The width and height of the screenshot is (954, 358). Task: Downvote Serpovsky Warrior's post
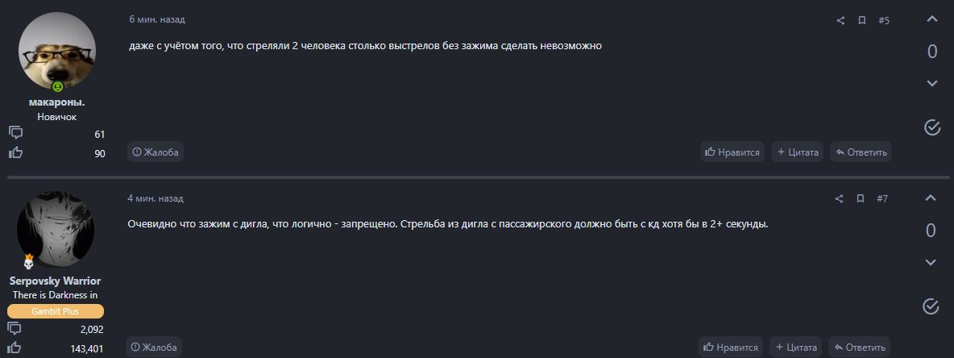pyautogui.click(x=931, y=262)
